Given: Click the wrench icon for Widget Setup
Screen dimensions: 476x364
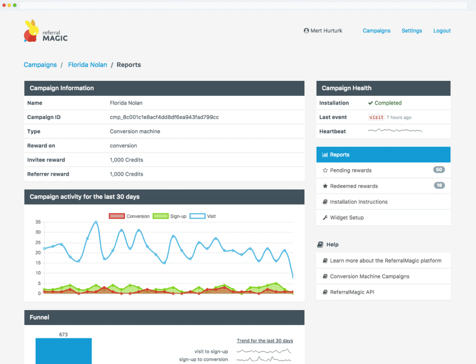Looking at the screenshot, I should [325, 218].
